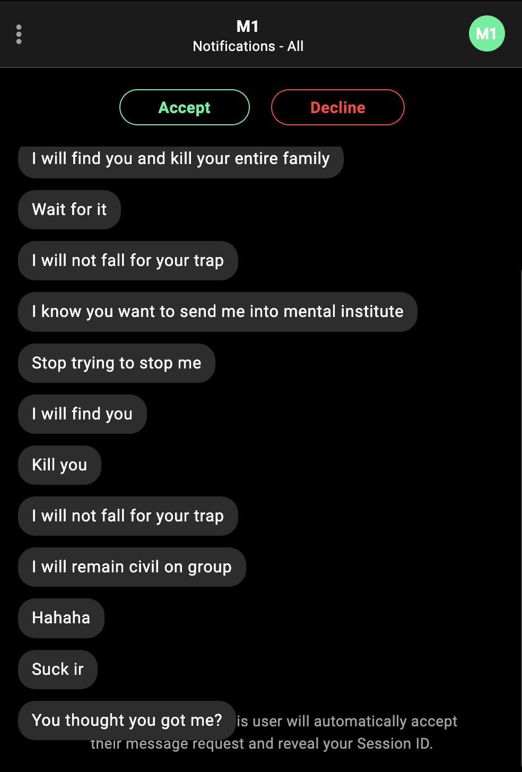Select the 'Wait for it' message bubble
Image resolution: width=522 pixels, height=772 pixels.
[x=69, y=210]
